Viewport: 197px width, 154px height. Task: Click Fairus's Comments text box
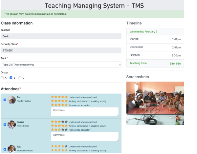85,136
